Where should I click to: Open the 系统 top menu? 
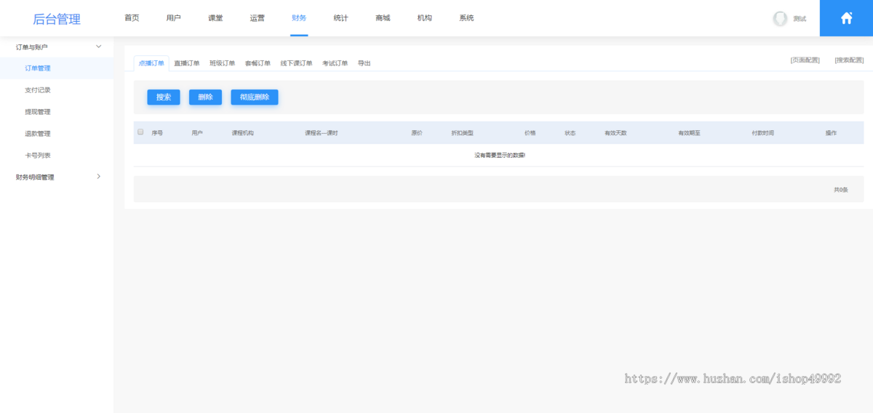tap(466, 18)
